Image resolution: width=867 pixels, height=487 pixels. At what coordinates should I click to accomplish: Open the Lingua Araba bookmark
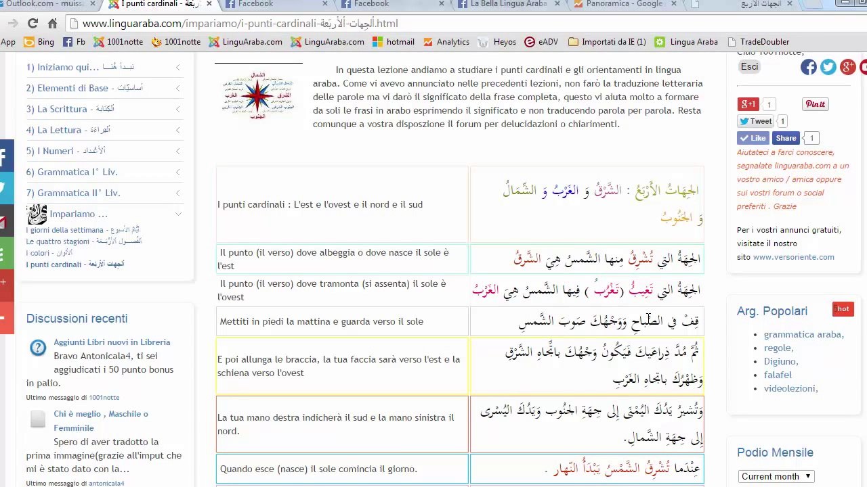click(687, 42)
